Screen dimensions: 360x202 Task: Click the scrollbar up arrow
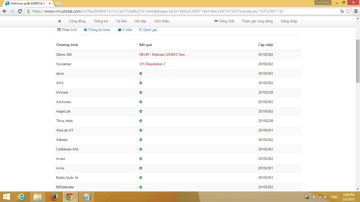point(358,18)
